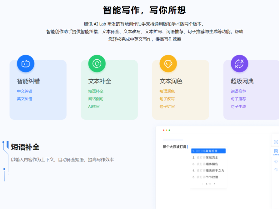The width and height of the screenshot is (279, 209).
Task: Open the 句子改写 link
Action: 167,99
